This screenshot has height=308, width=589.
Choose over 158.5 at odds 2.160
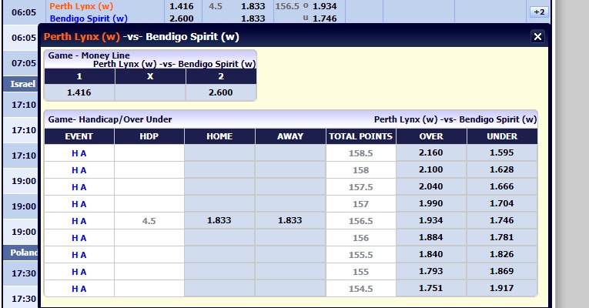[431, 153]
